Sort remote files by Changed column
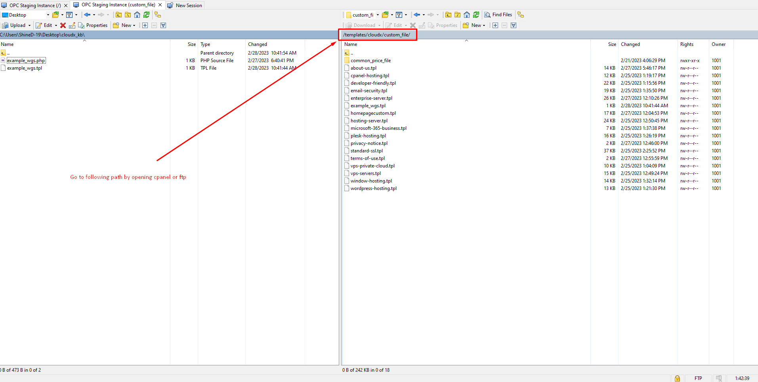The width and height of the screenshot is (758, 382). [x=630, y=44]
